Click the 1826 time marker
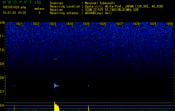 [103, 24]
